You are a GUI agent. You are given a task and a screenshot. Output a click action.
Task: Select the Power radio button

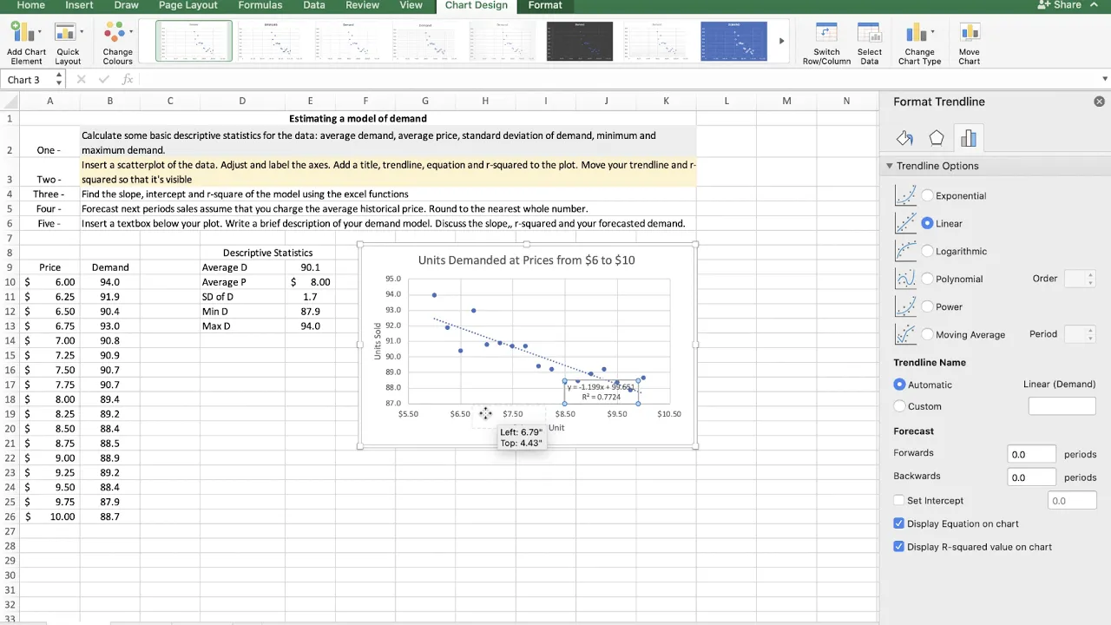(x=928, y=306)
